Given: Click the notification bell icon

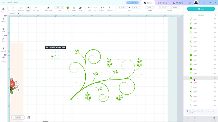Looking at the screenshot, I should (190, 3).
